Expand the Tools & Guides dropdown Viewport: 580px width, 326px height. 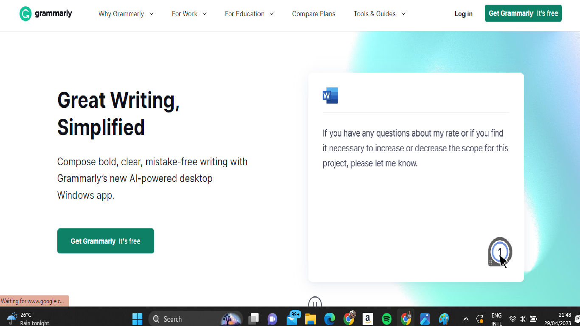[380, 14]
